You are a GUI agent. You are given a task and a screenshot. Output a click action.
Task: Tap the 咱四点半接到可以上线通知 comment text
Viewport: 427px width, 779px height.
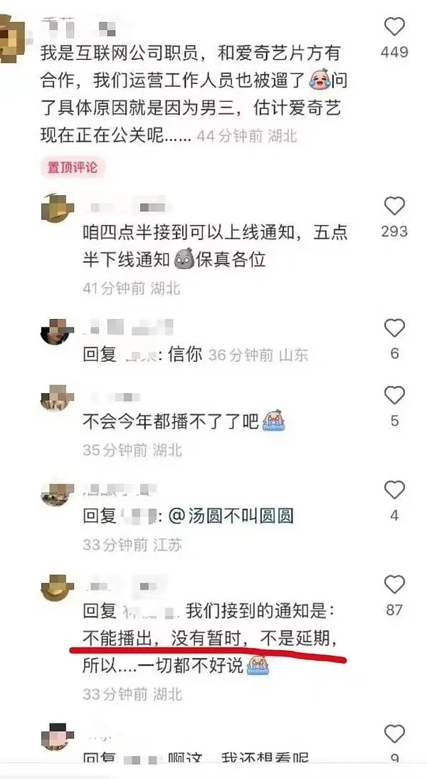tap(215, 246)
